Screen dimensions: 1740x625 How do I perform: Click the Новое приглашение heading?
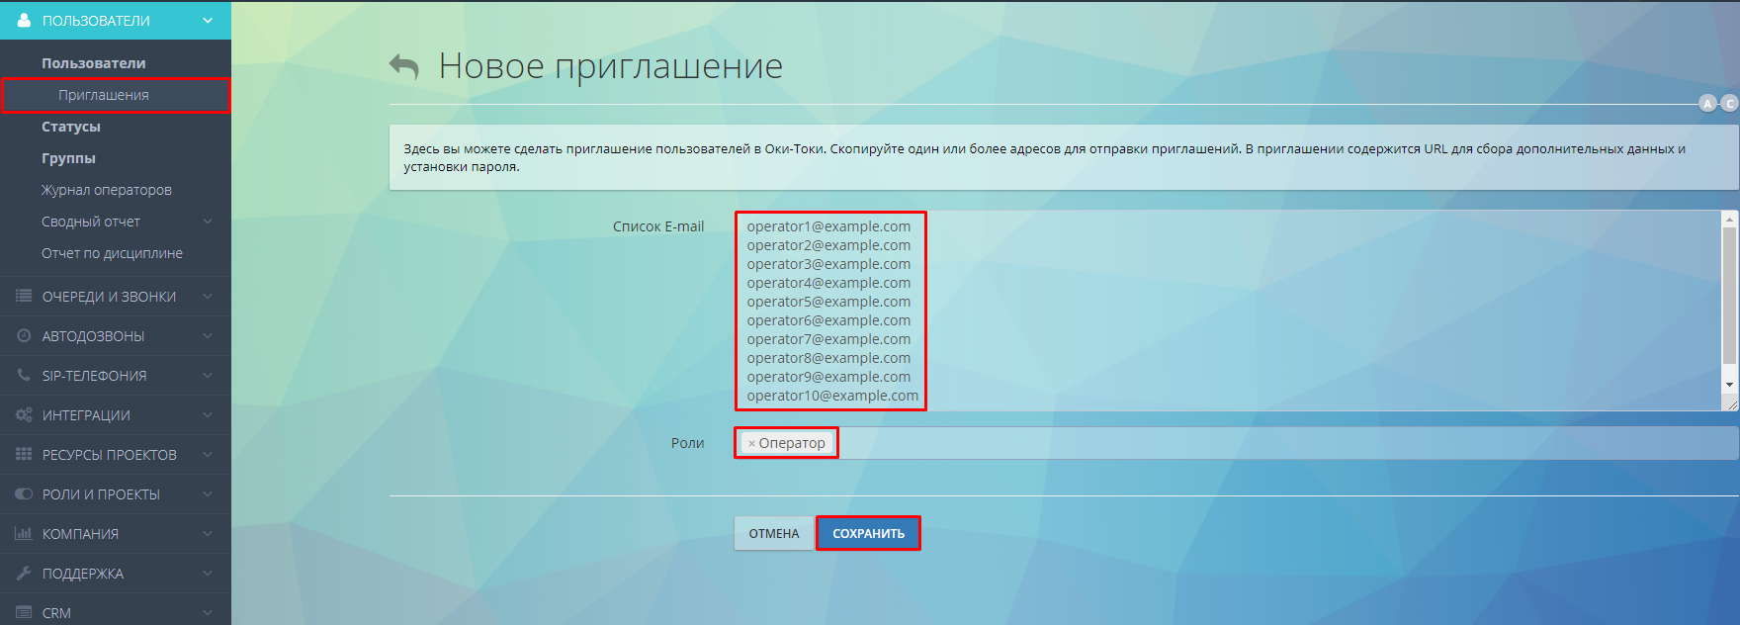tap(610, 66)
